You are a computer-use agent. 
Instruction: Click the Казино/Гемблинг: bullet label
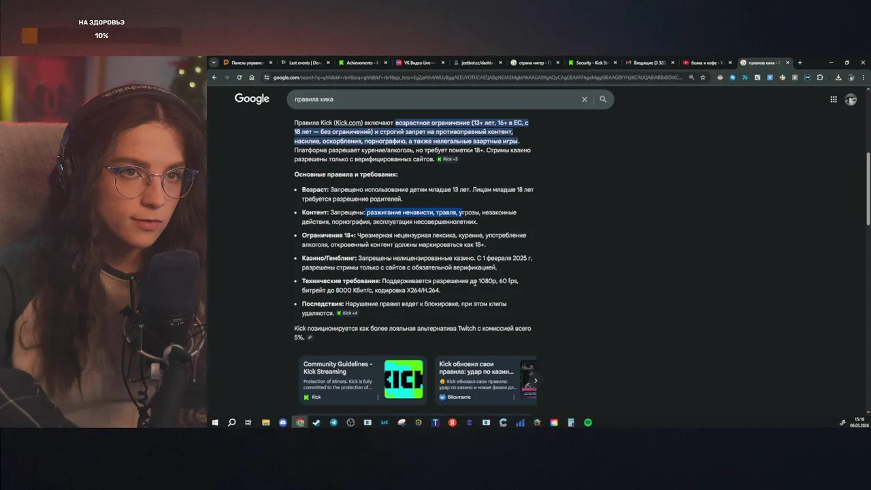pyautogui.click(x=329, y=258)
